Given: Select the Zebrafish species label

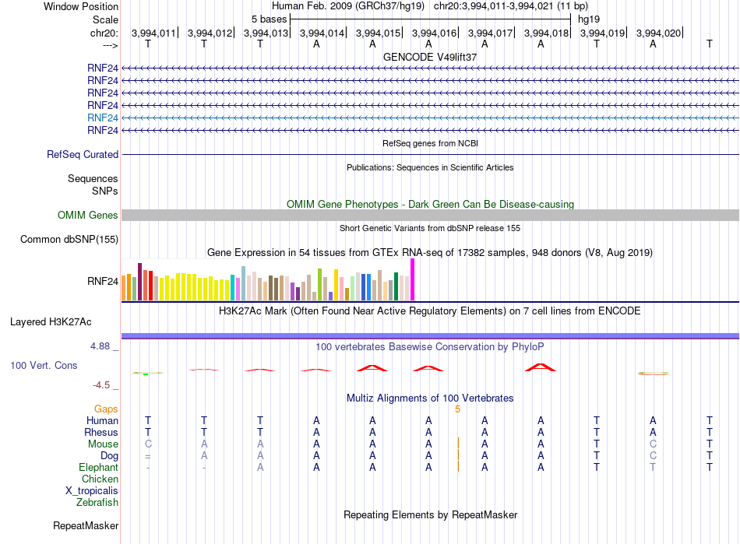Looking at the screenshot, I should [97, 502].
